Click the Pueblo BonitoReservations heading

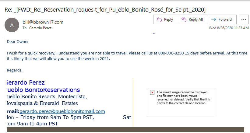point(43,90)
